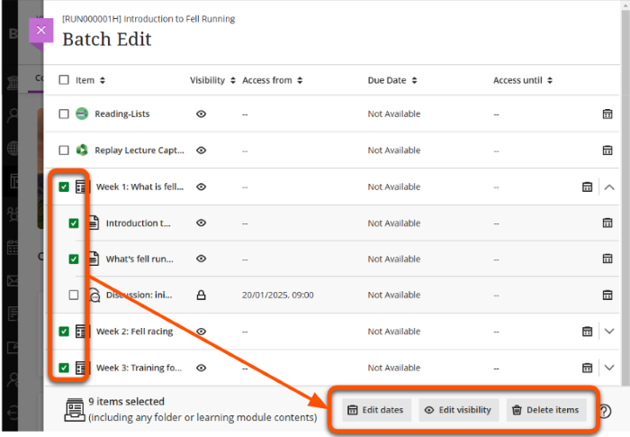Open the help question mark icon

pos(605,411)
